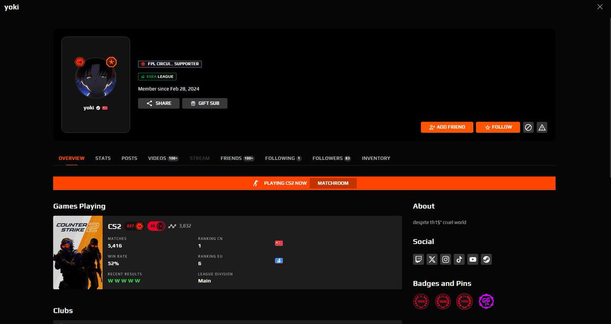
Task: Click the 'PLAYING CS2 NOW' banner text
Action: point(285,183)
